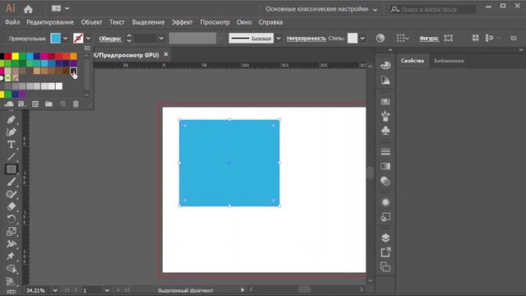Select the Line Segment tool

point(11,157)
